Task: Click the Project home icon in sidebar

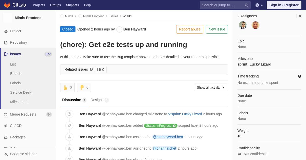Action: 6,31
